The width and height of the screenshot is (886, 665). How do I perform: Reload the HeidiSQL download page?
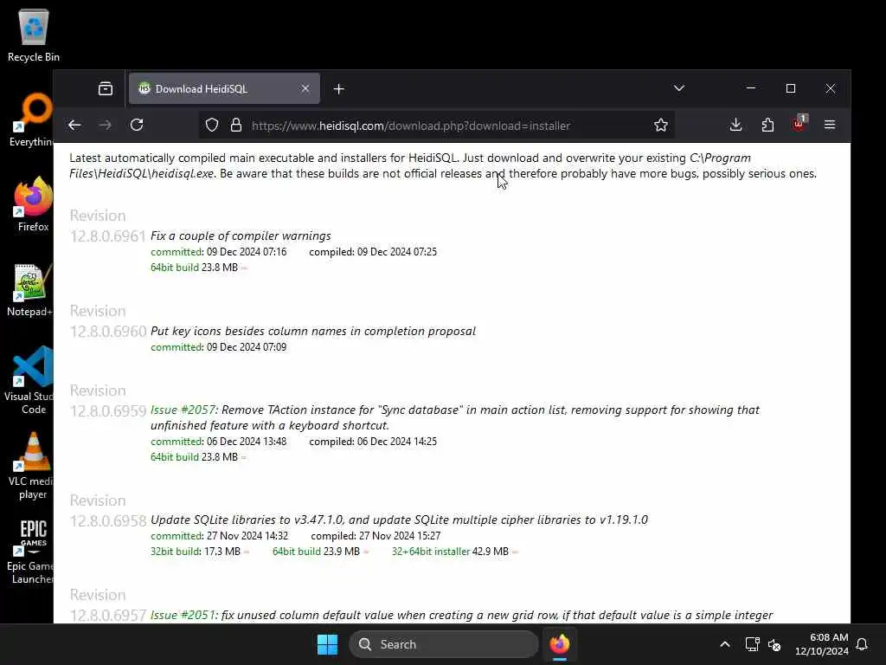click(137, 125)
